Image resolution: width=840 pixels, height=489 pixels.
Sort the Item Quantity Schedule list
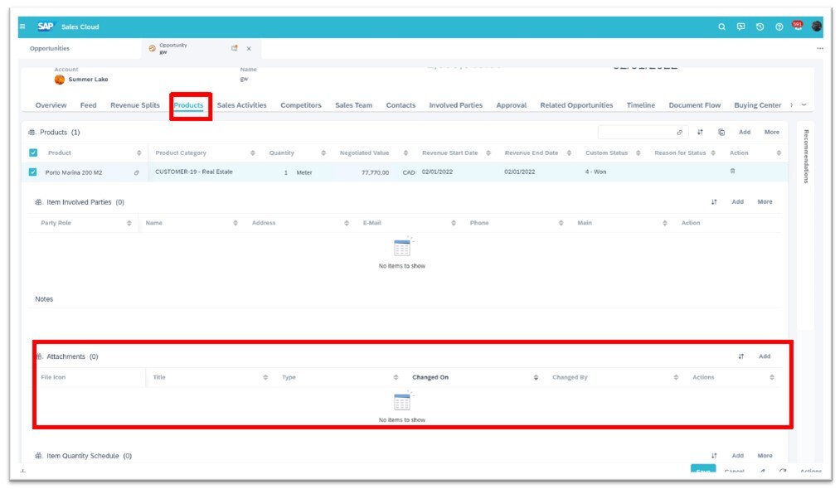[714, 456]
